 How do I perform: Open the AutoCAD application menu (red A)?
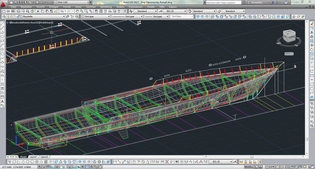[x=4, y=4]
